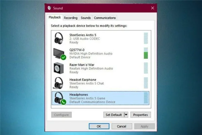Viewport: 202px width, 135px height.
Task: Open the Sounds tab
Action: pos(86,18)
